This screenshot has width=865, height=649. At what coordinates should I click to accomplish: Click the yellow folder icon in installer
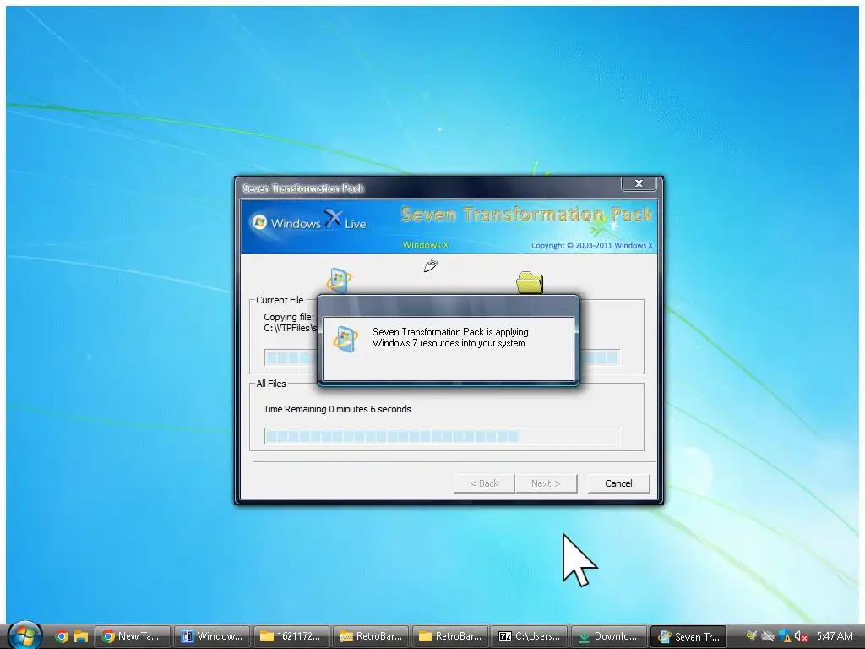530,282
